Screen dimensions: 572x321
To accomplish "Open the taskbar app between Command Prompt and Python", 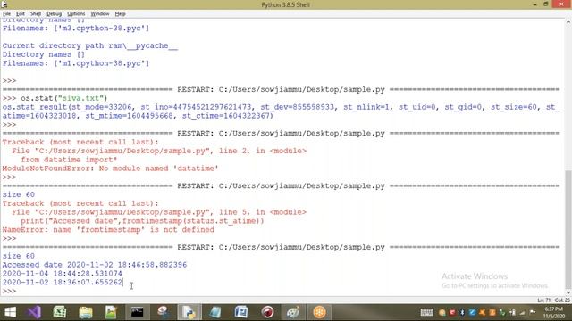I will pos(163,312).
